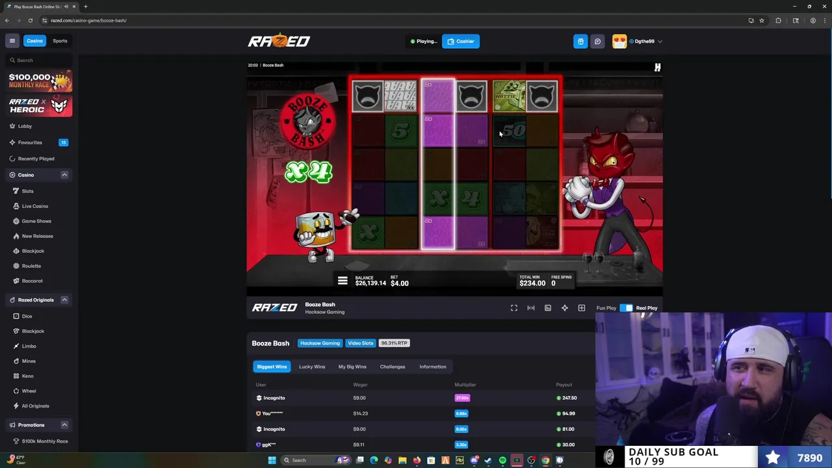The height and width of the screenshot is (468, 832).
Task: Click the 96.31% RTP tag
Action: point(394,343)
